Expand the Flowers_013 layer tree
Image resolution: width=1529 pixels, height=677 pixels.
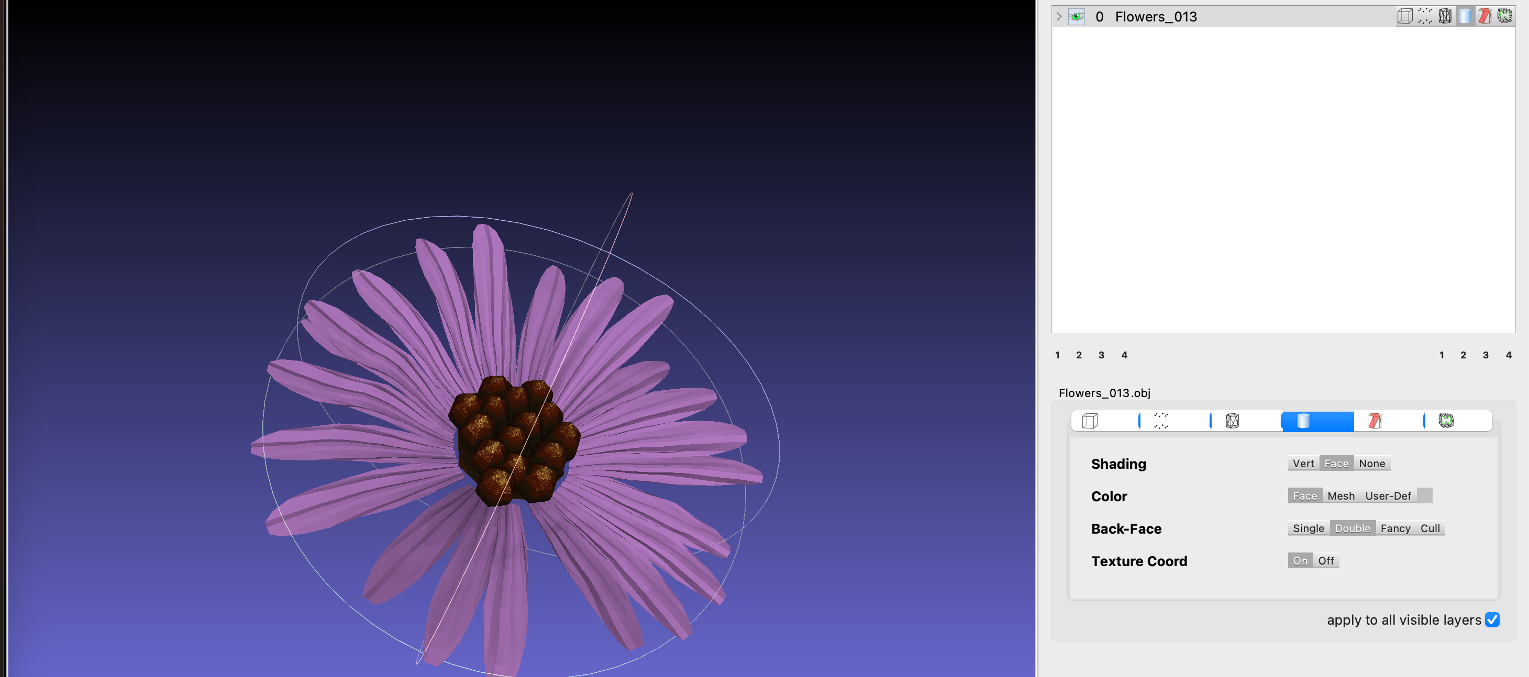1059,17
